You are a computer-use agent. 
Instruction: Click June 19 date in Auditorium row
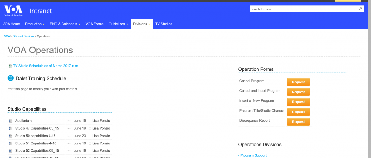[80, 121]
